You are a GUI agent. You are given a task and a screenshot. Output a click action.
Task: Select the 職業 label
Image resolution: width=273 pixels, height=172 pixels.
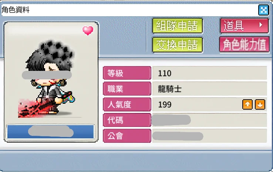tap(127, 89)
